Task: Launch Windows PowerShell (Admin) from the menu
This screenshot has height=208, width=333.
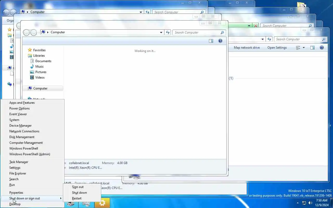Action: click(x=33, y=154)
